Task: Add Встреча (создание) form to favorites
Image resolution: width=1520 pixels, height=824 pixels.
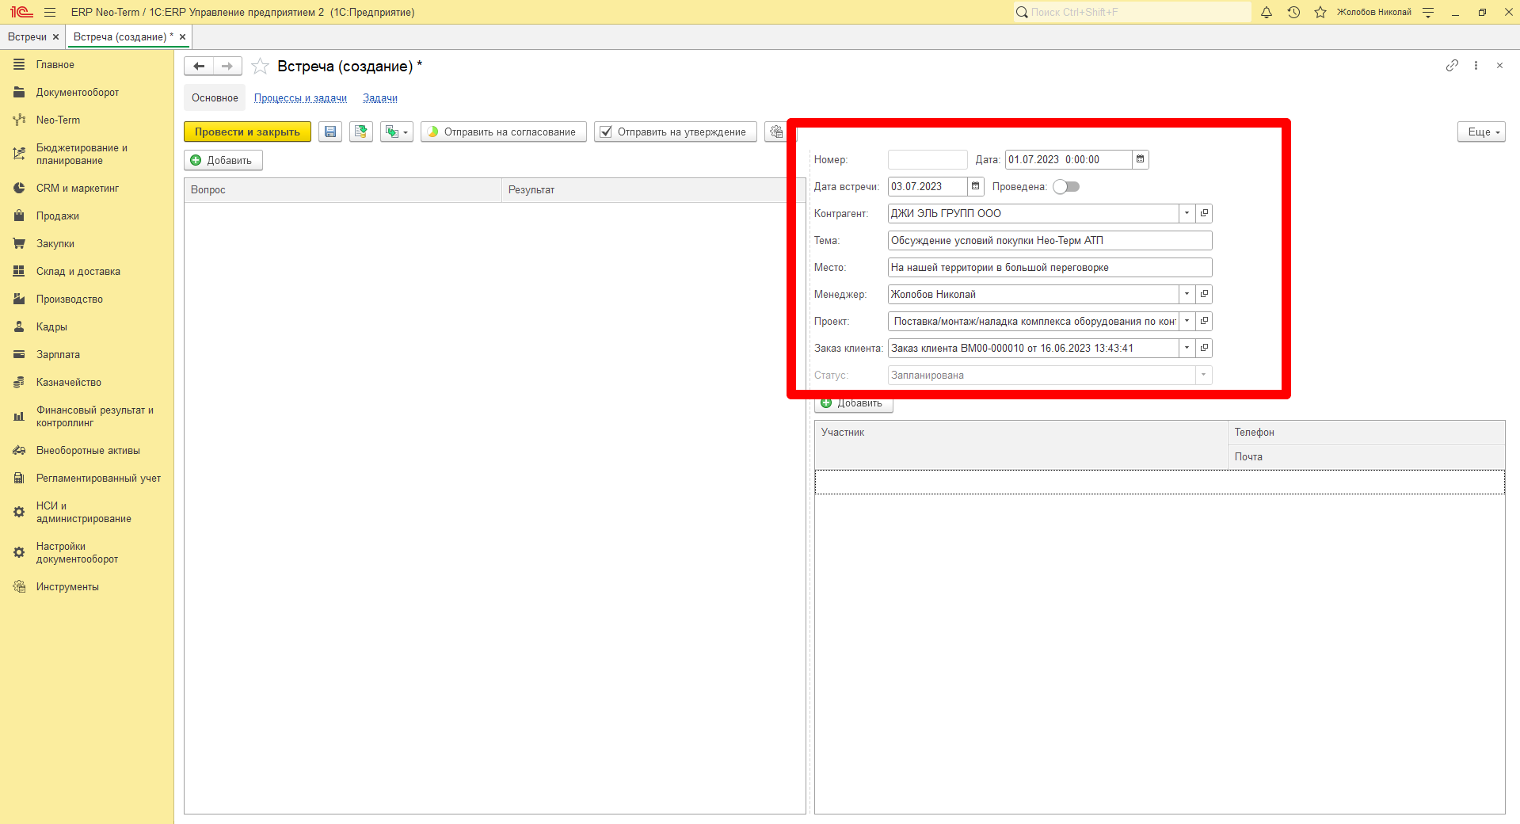Action: [x=260, y=67]
